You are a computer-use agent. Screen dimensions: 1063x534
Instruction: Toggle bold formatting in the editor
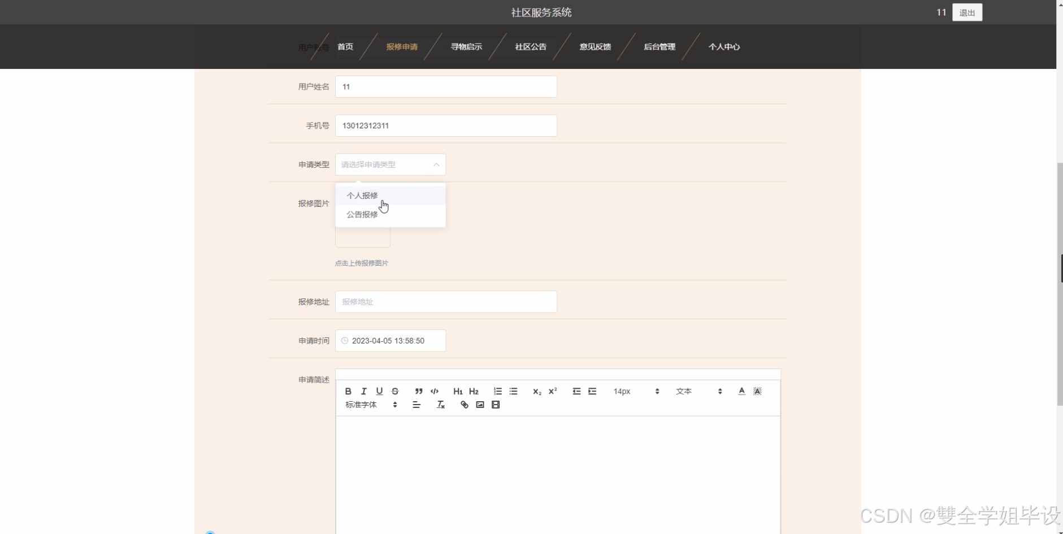point(348,391)
